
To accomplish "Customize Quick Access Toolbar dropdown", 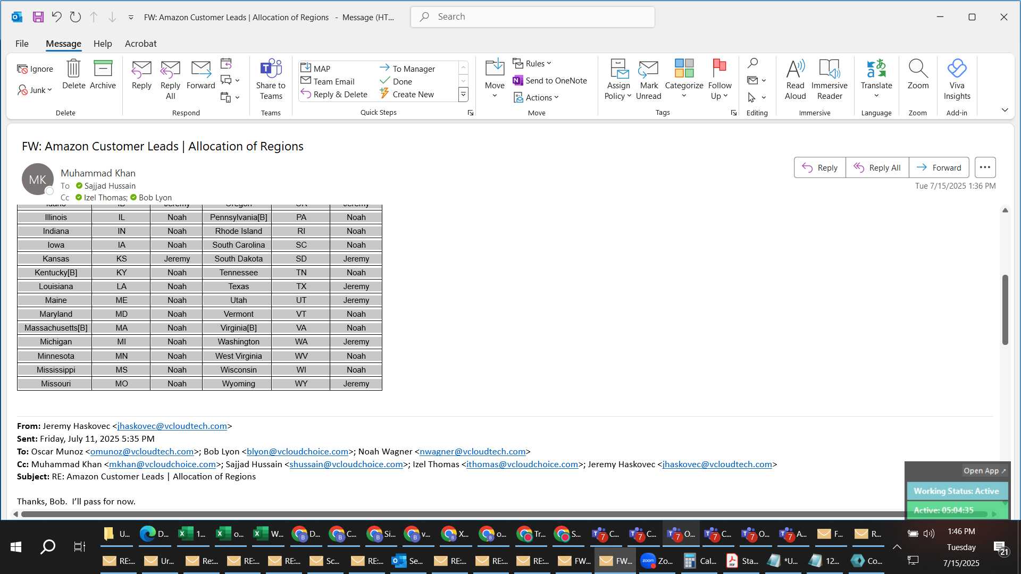I will (131, 18).
